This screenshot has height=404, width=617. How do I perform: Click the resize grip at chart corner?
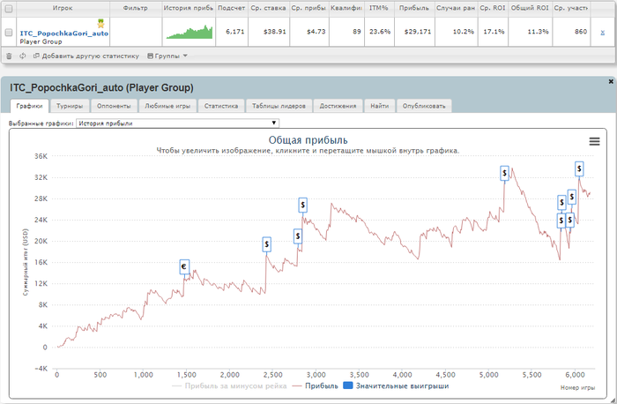point(612,400)
